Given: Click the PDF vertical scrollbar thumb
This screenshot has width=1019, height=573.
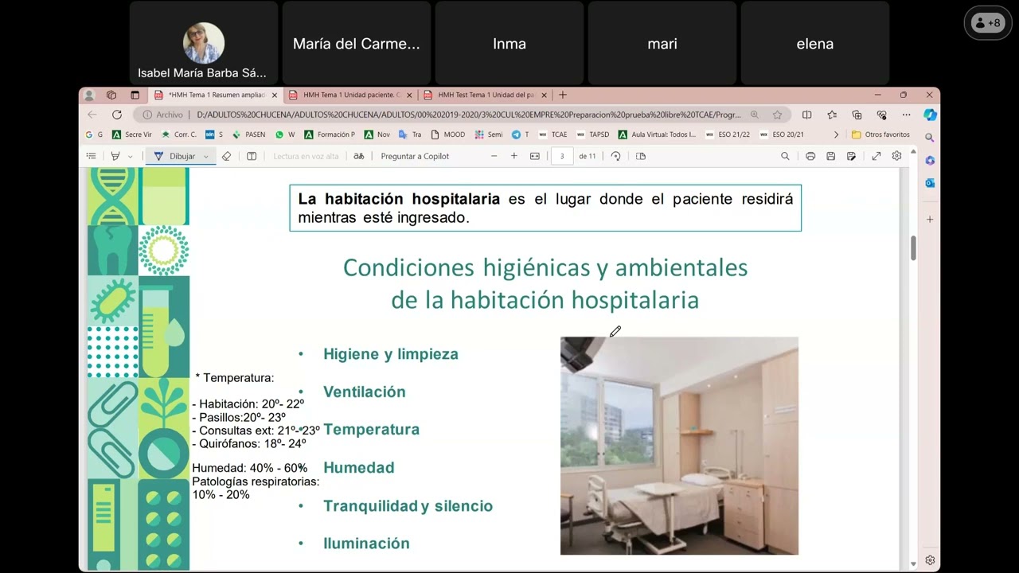Looking at the screenshot, I should (913, 248).
